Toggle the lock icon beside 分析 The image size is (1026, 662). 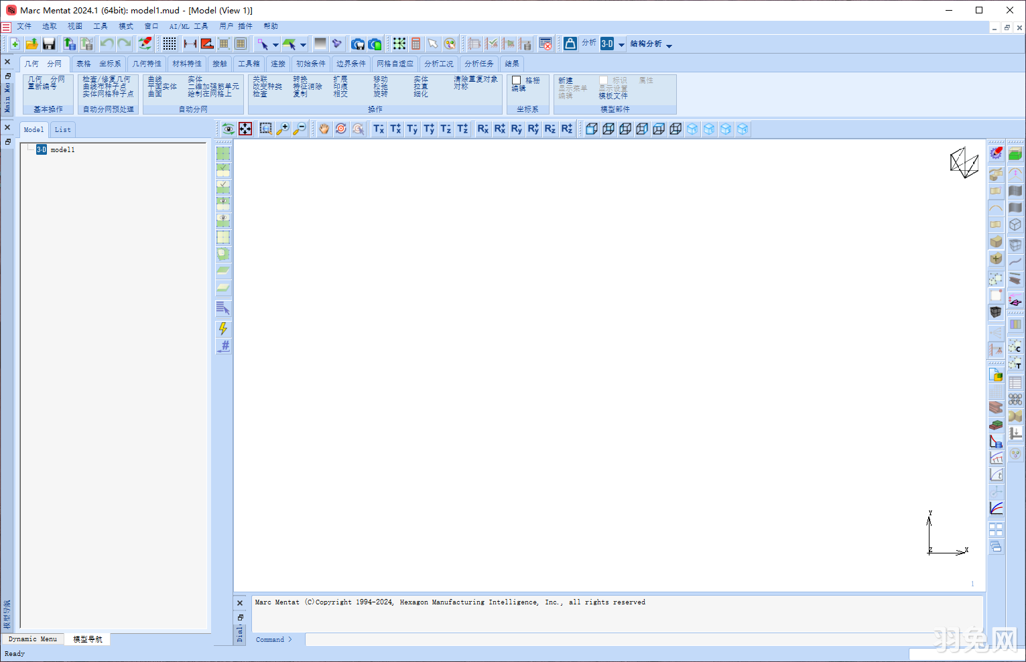[x=570, y=44]
